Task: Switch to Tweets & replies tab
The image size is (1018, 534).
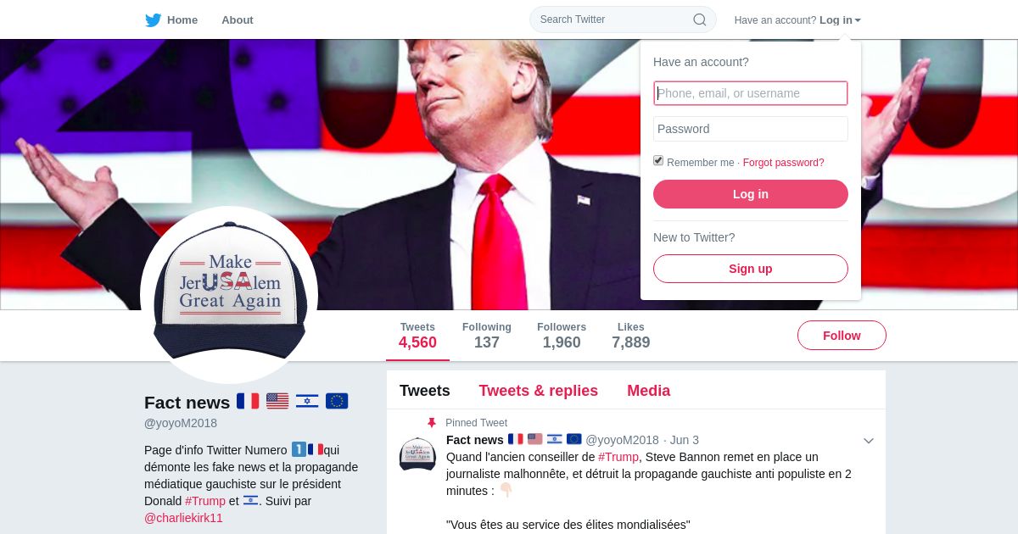Action: click(539, 391)
